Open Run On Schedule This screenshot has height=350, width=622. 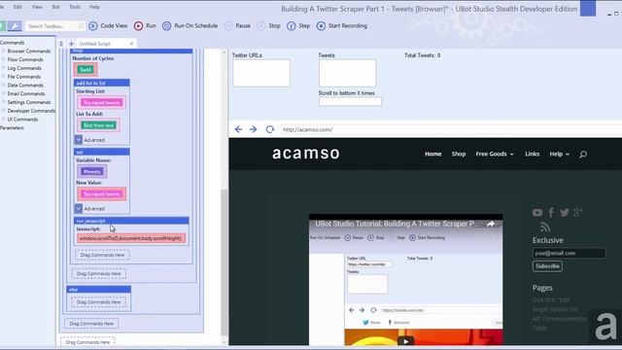coord(190,26)
